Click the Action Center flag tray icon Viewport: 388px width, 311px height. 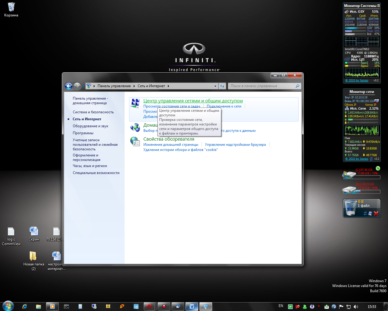pyautogui.click(x=341, y=307)
